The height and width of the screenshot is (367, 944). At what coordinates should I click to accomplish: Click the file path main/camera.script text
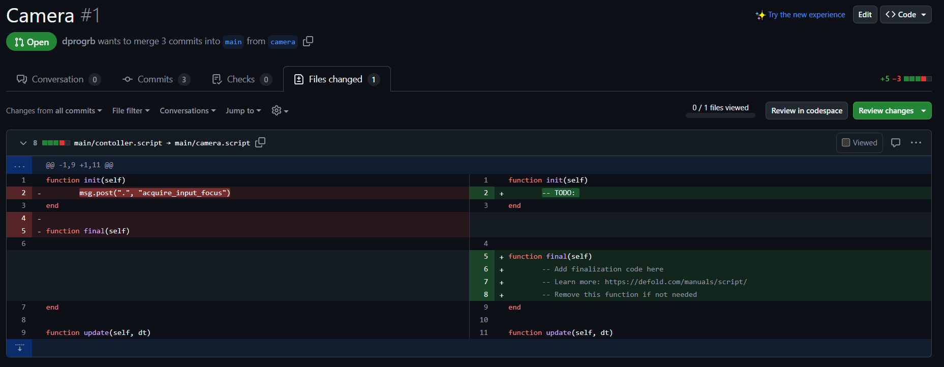[212, 143]
